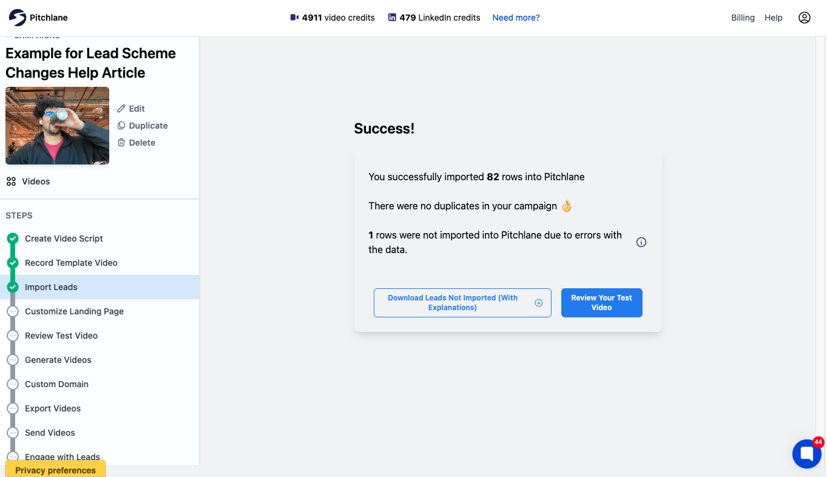
Task: Click the Duplicate campaign icon
Action: pyautogui.click(x=121, y=126)
